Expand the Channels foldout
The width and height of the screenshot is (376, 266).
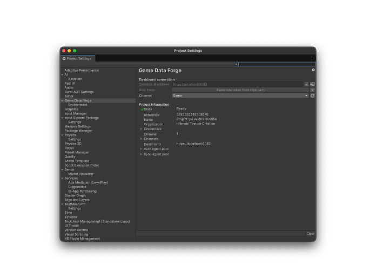[x=141, y=139]
